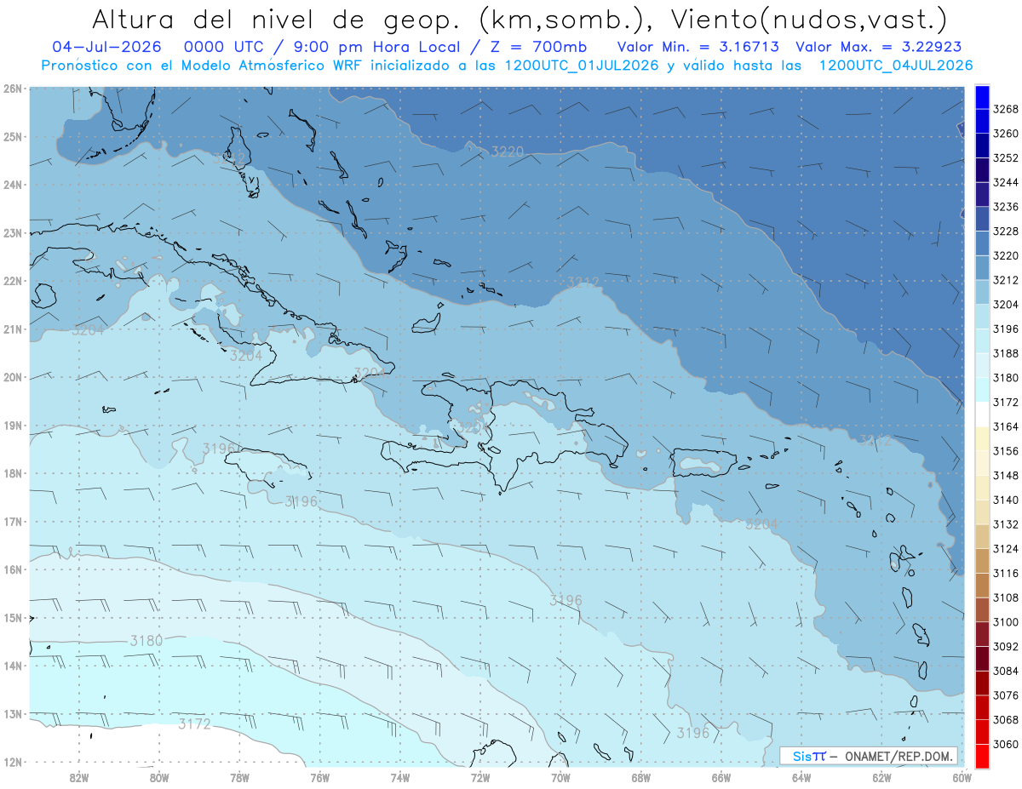This screenshot has width=1022, height=789.
Task: Click the 3172 contour label on the map
Action: tap(195, 724)
